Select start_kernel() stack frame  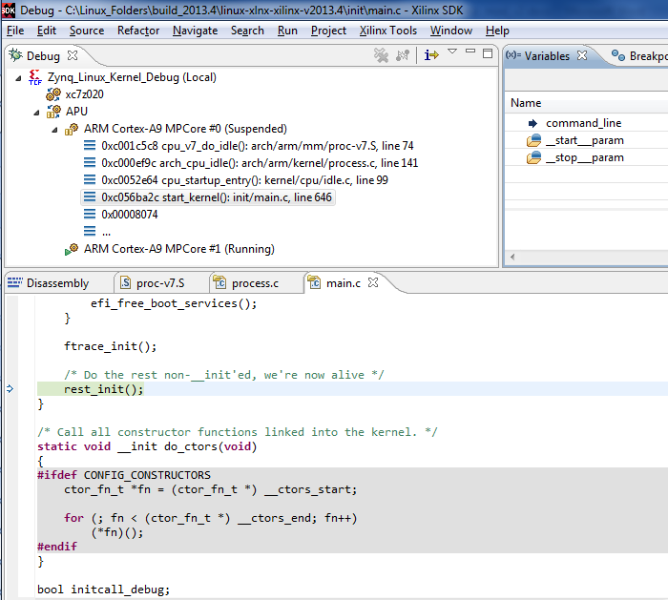pyautogui.click(x=217, y=197)
